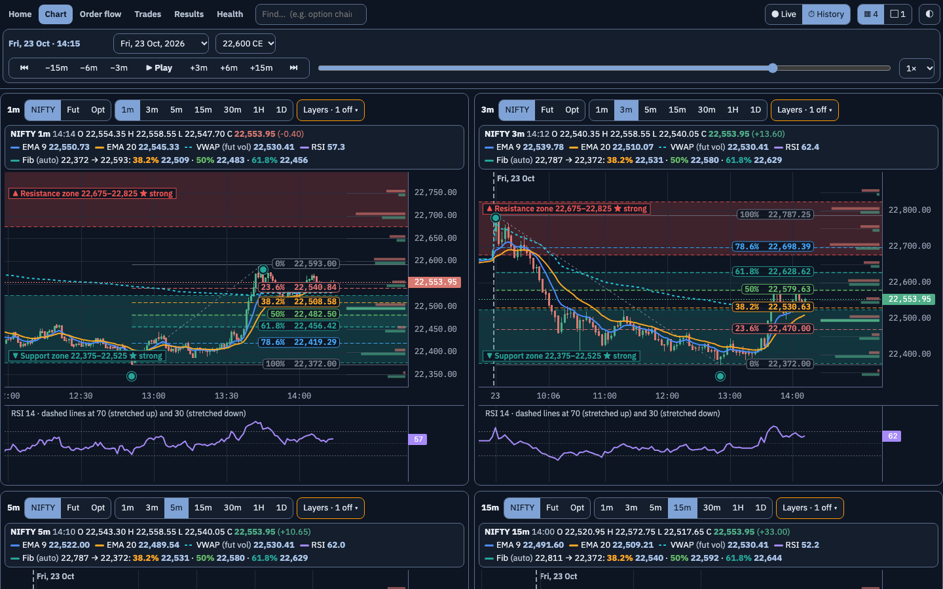This screenshot has height=589, width=943.
Task: Set 5m panel timeframe to 30m
Action: 232,508
